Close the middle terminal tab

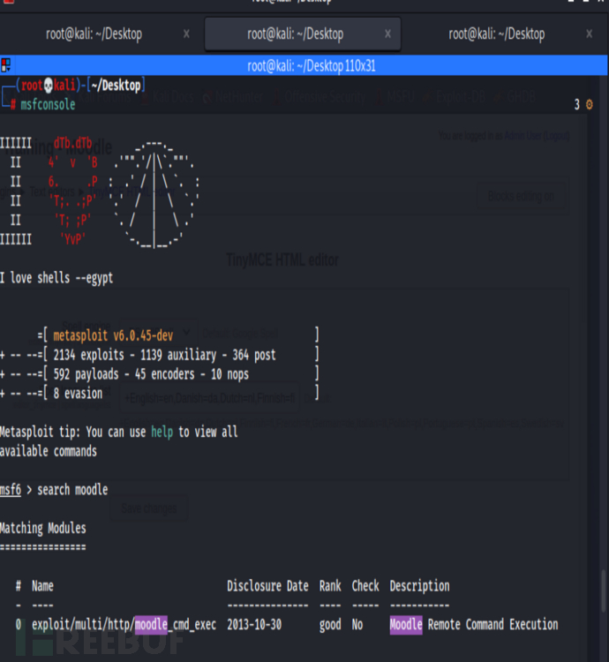click(x=387, y=34)
